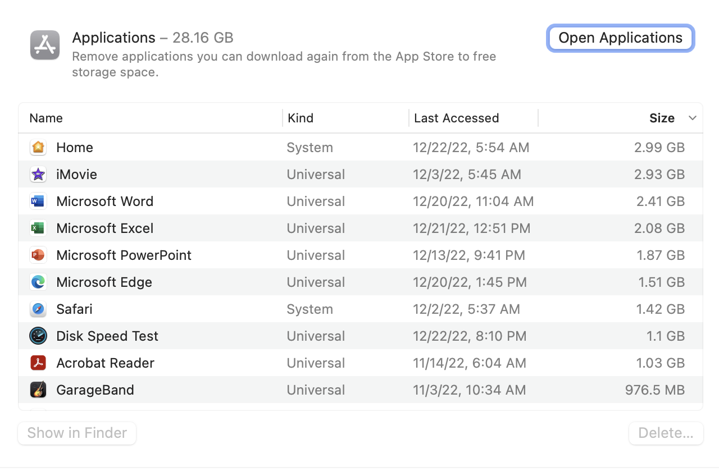719x476 pixels.
Task: Select the Microsoft Word row name
Action: 104,202
